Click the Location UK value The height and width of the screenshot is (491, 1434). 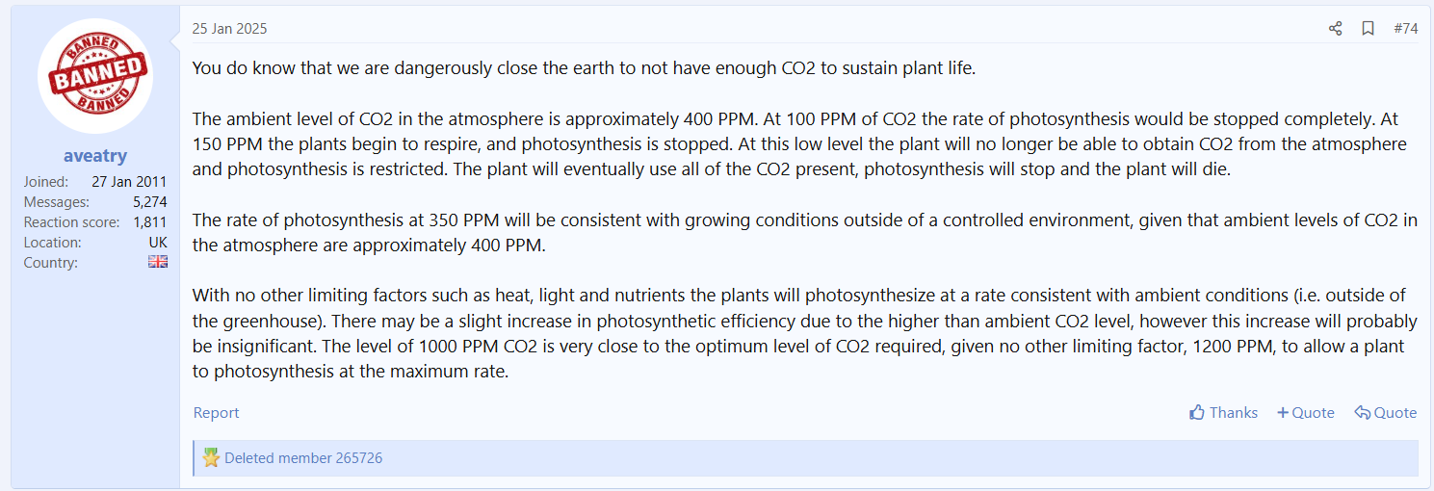pos(158,243)
